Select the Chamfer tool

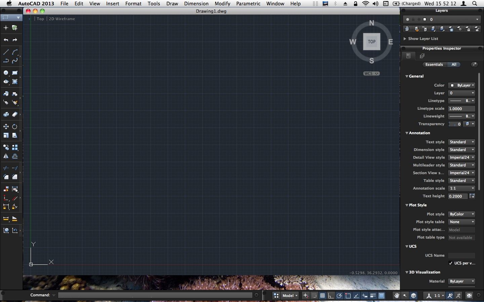pyautogui.click(x=14, y=177)
